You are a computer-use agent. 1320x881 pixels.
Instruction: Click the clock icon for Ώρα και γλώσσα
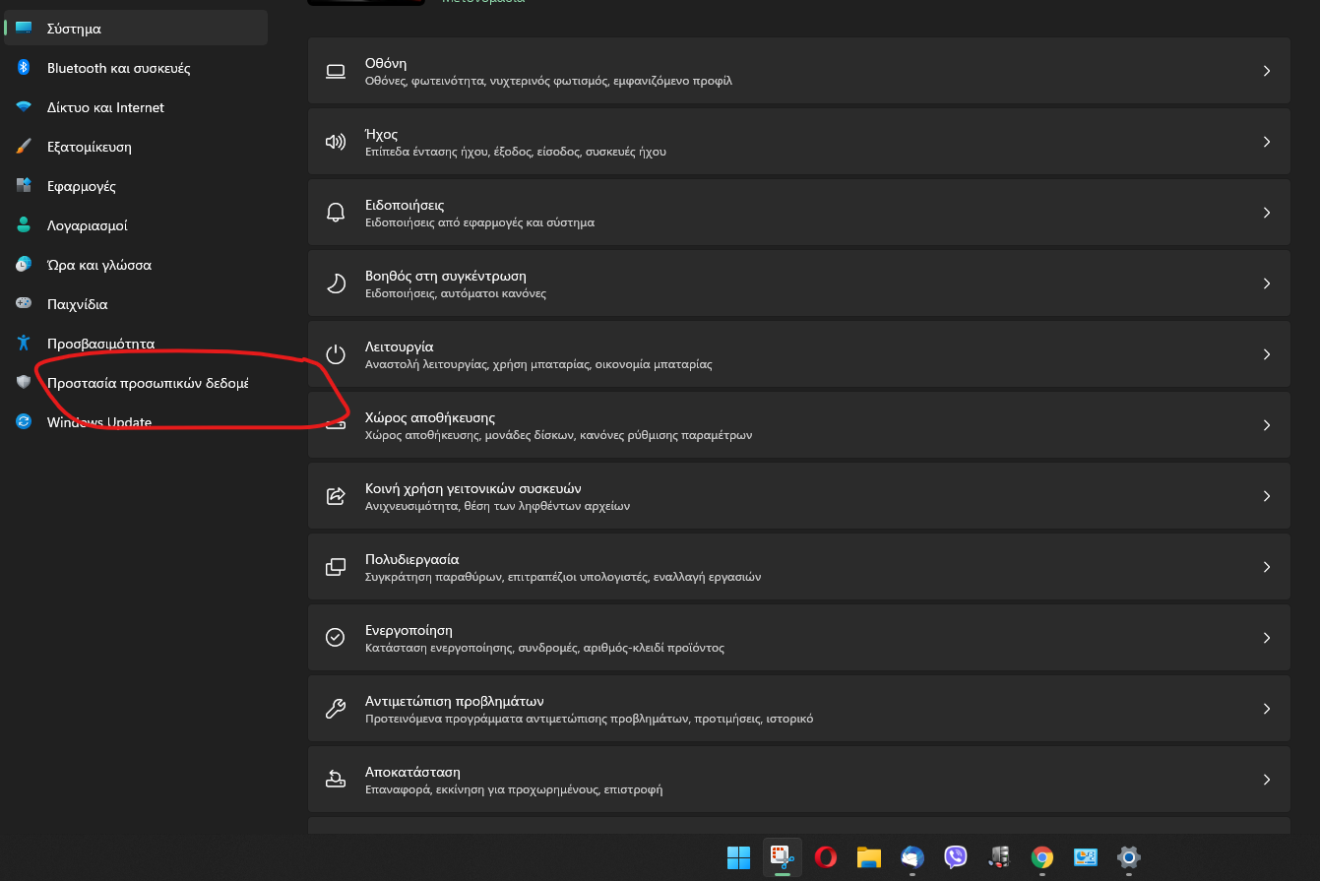[x=24, y=265]
